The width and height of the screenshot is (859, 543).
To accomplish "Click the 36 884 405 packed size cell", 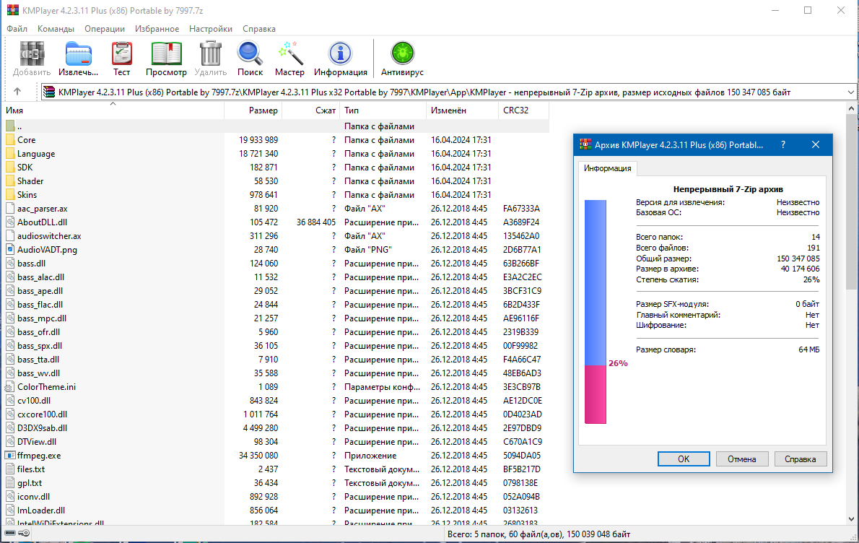I will click(316, 222).
